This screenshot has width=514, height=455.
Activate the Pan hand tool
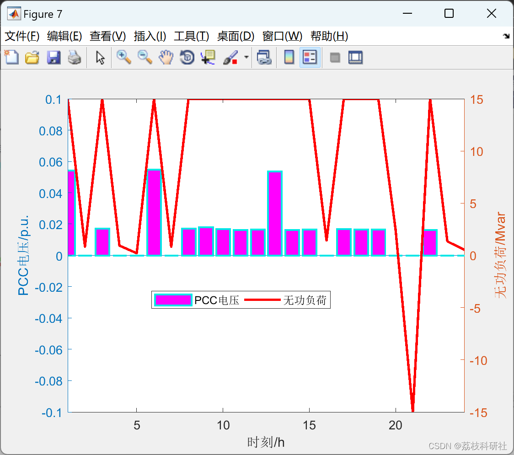[166, 58]
